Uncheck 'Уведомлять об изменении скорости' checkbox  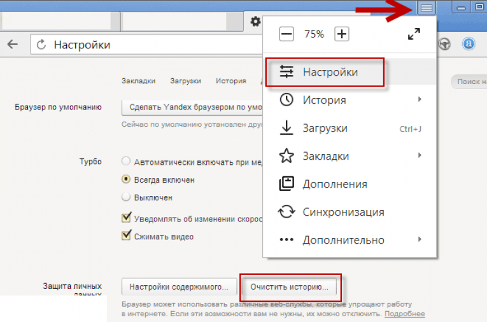pyautogui.click(x=126, y=218)
